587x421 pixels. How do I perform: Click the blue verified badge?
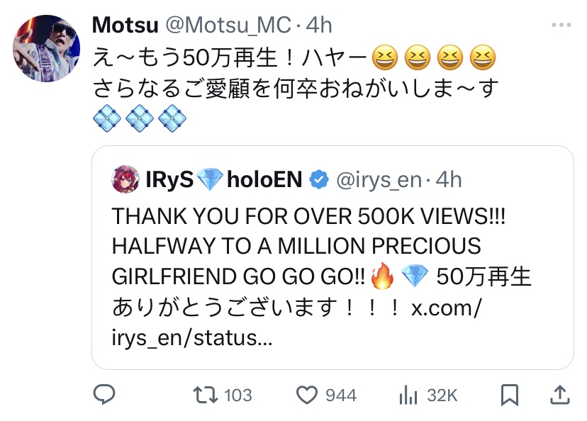[318, 179]
